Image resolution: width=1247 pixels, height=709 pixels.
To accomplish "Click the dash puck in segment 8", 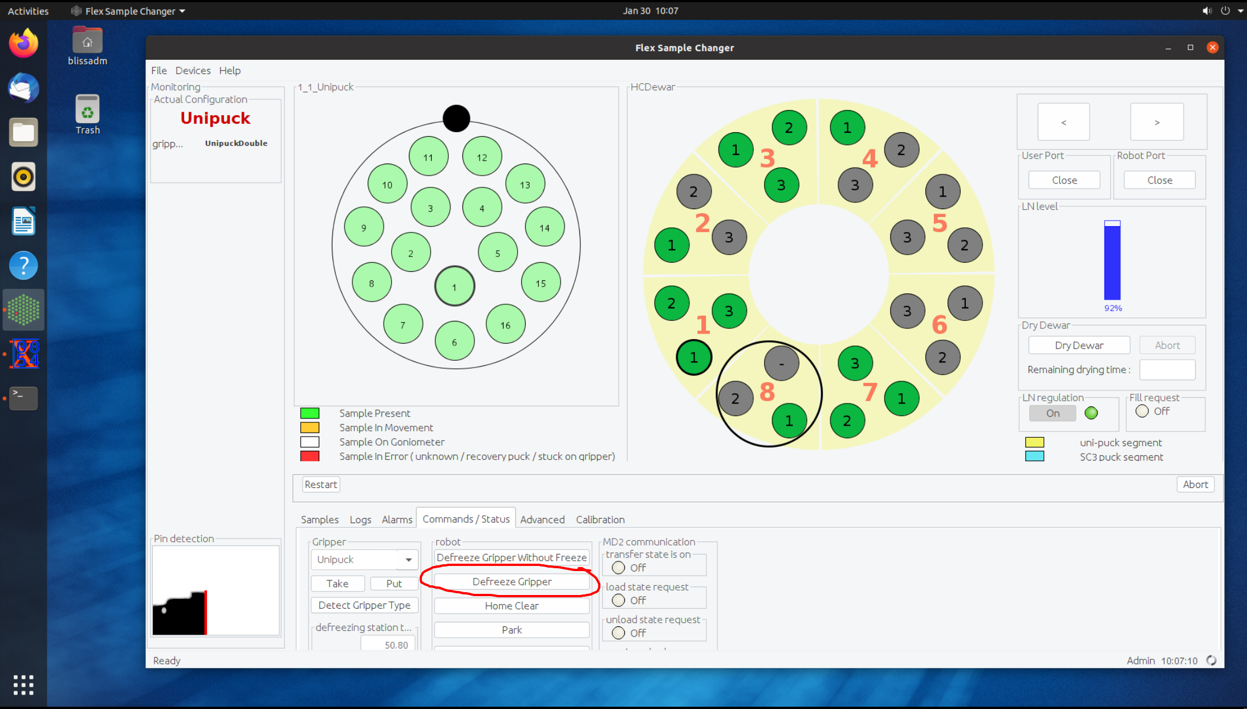I will 781,363.
